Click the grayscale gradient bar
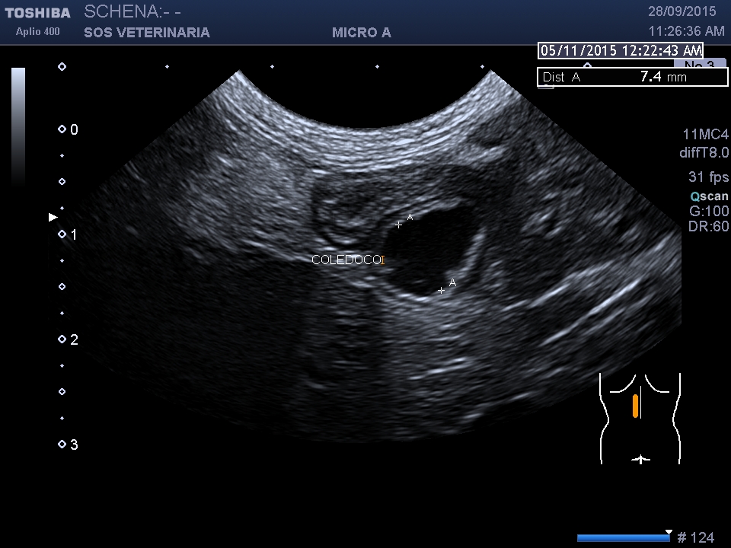This screenshot has height=548, width=731. click(18, 126)
